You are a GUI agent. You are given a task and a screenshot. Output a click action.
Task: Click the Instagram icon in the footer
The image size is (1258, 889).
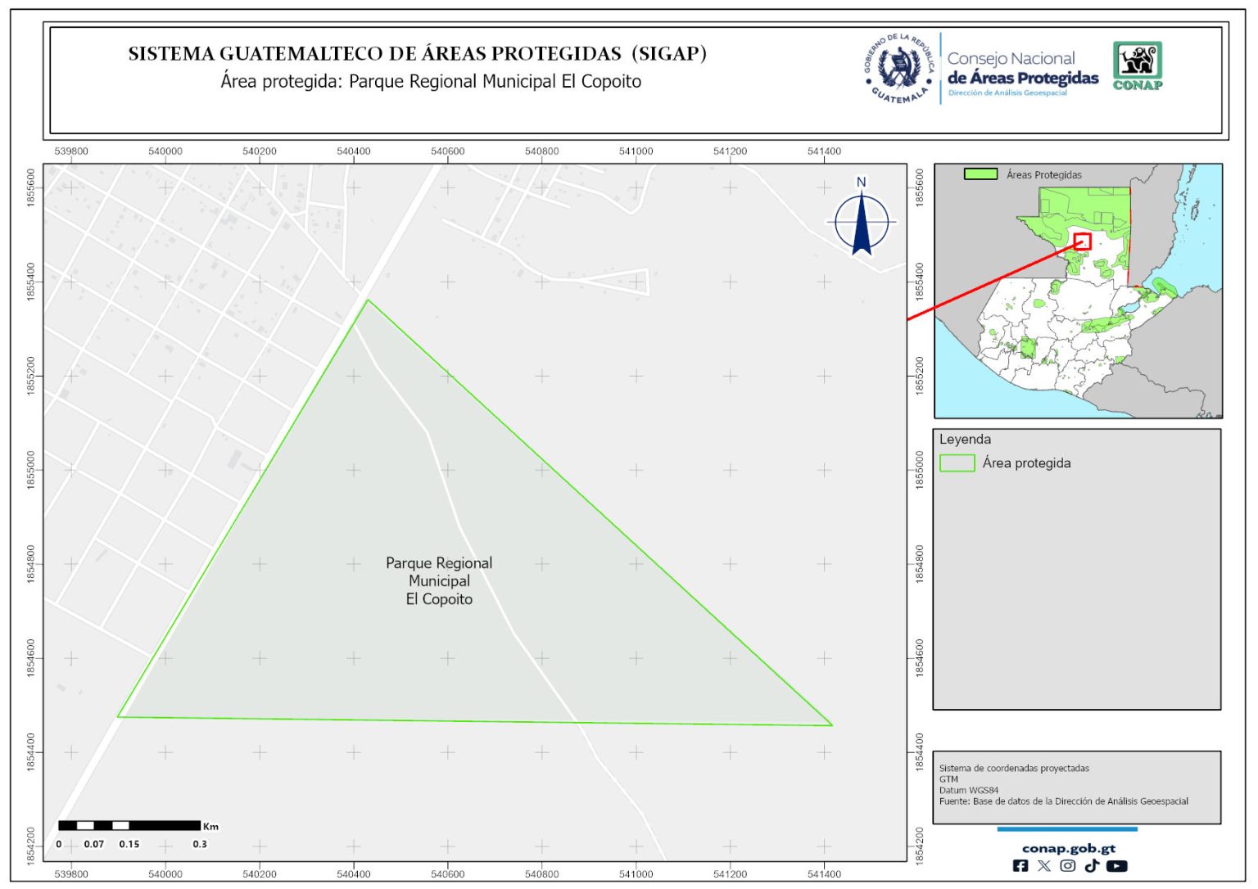click(x=1068, y=865)
